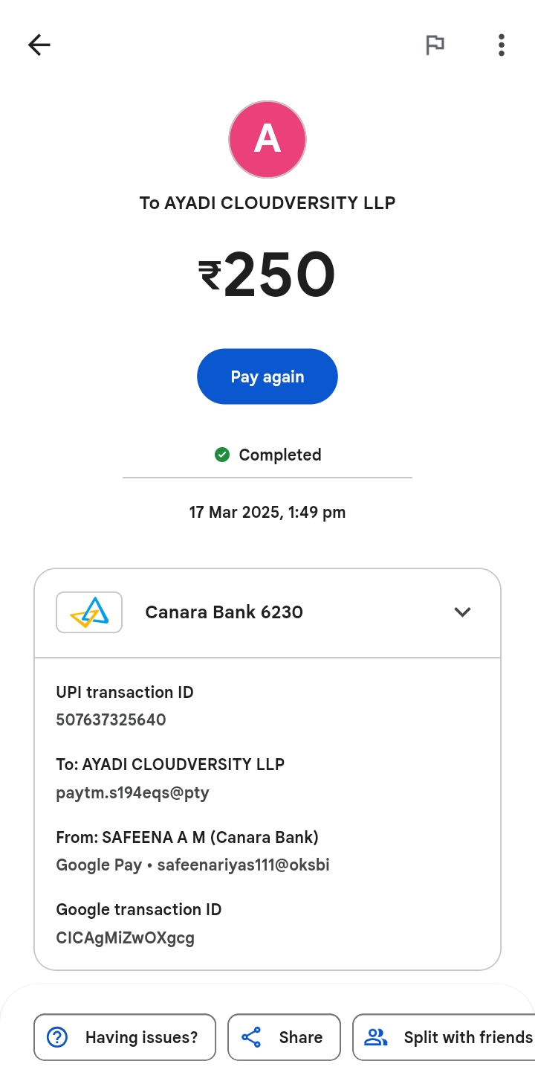Viewport: 535px width, 1090px height.
Task: Tap the back arrow icon
Action: pyautogui.click(x=39, y=45)
